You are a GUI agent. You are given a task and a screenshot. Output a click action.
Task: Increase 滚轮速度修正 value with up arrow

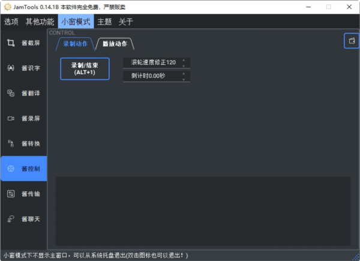[184, 60]
